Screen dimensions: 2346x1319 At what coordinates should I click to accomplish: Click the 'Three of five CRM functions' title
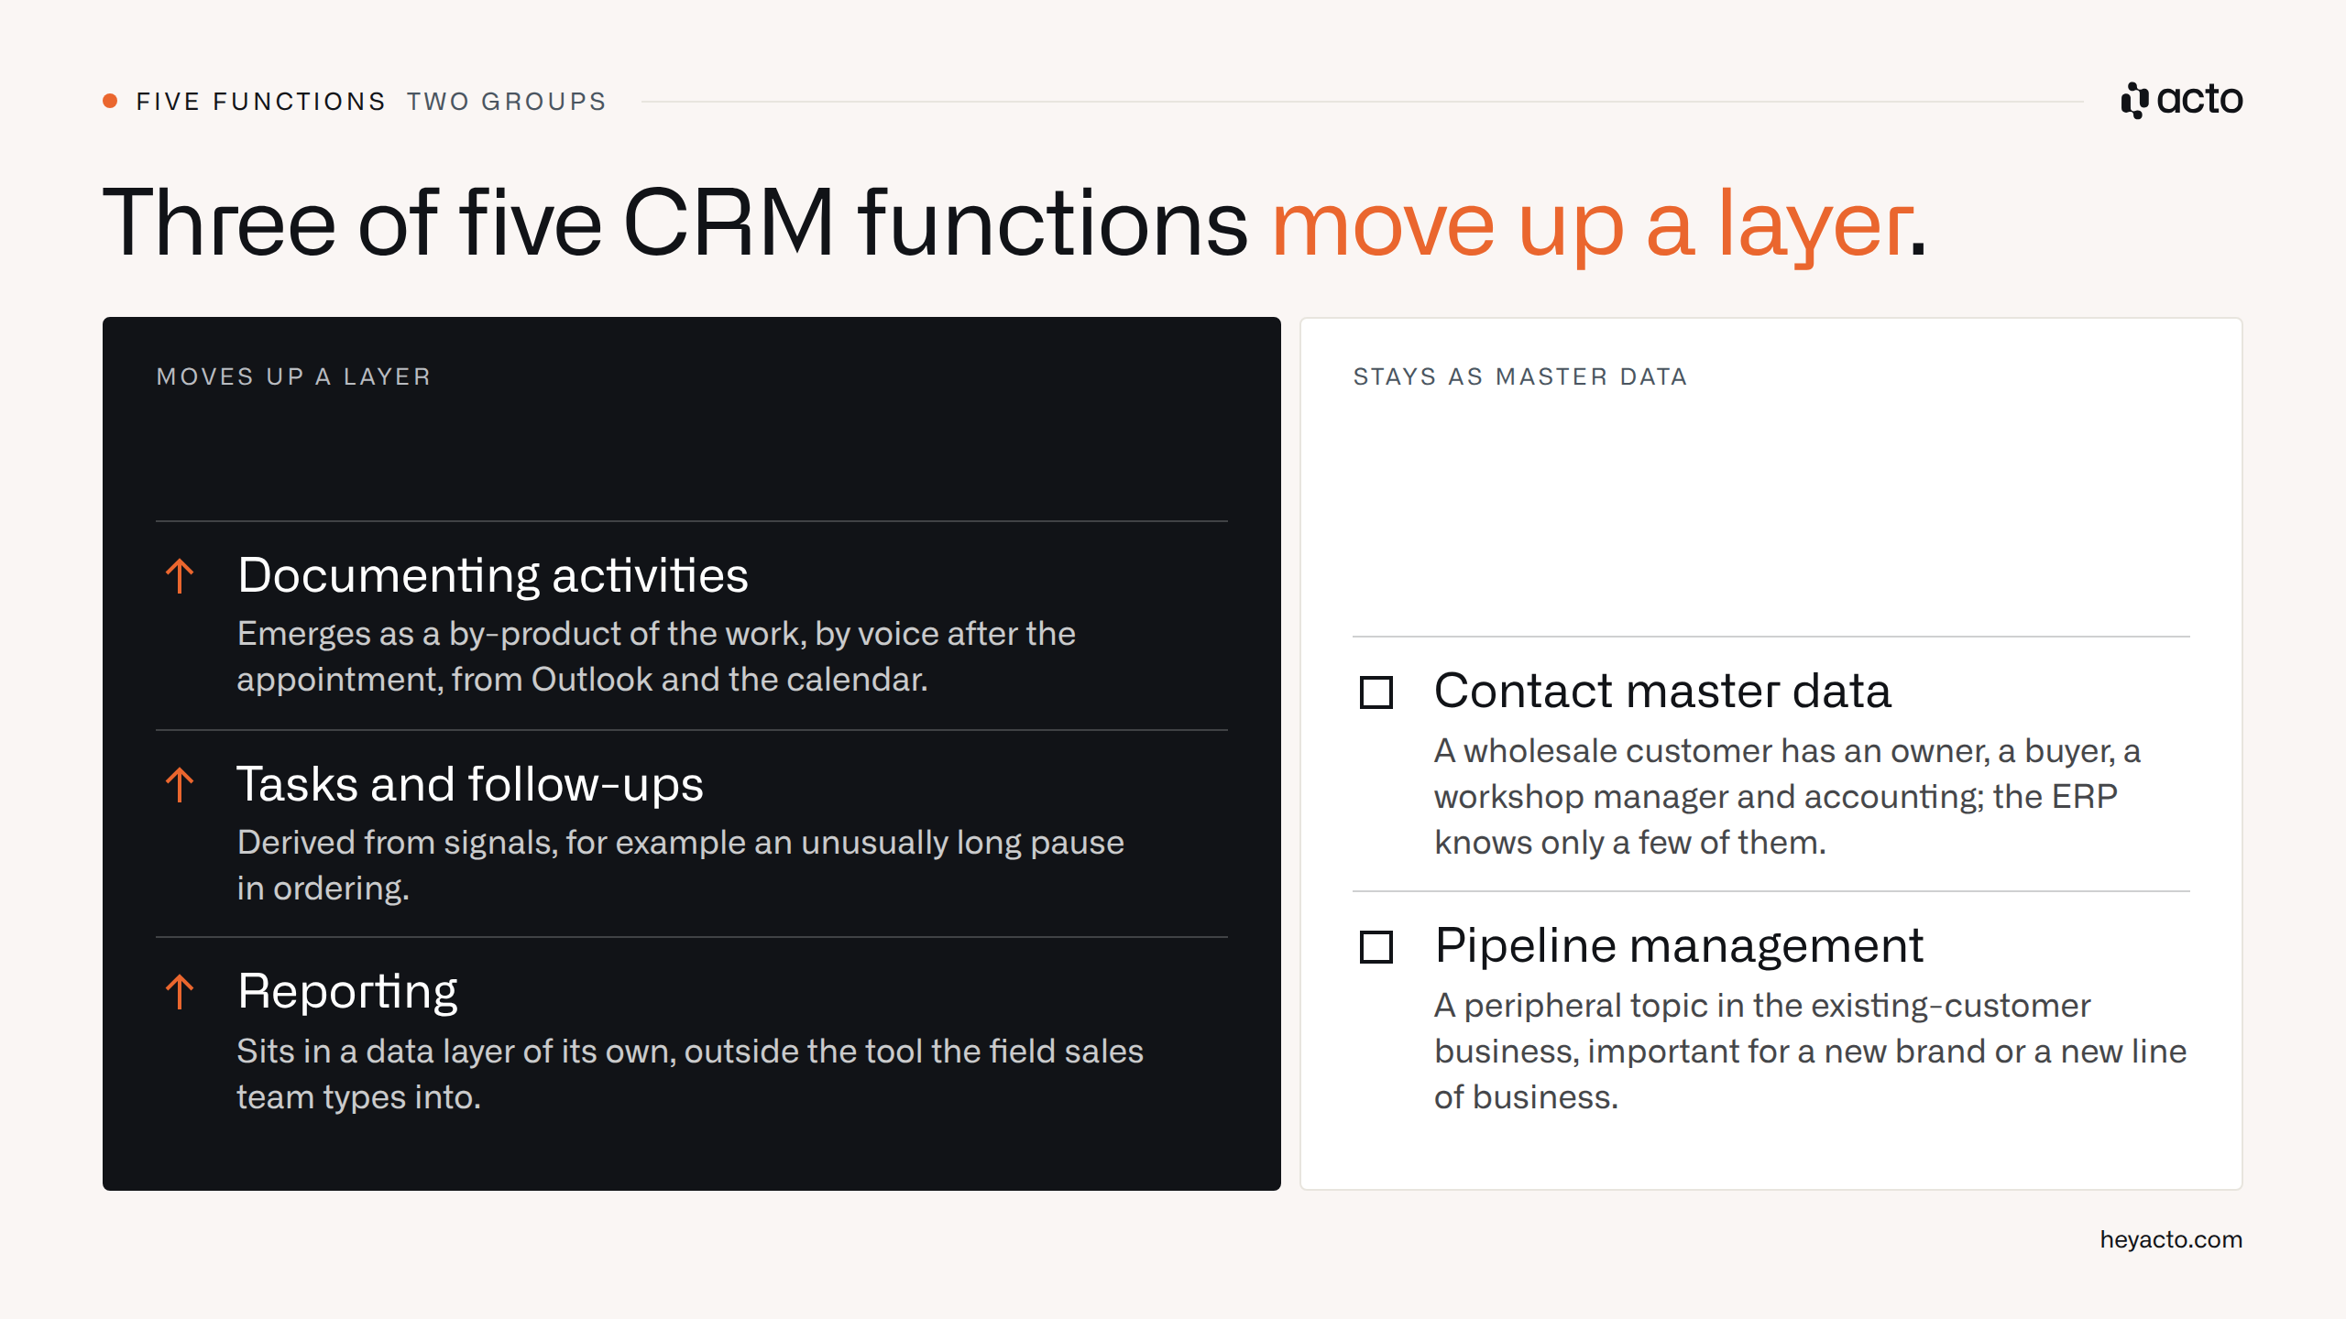tap(675, 223)
